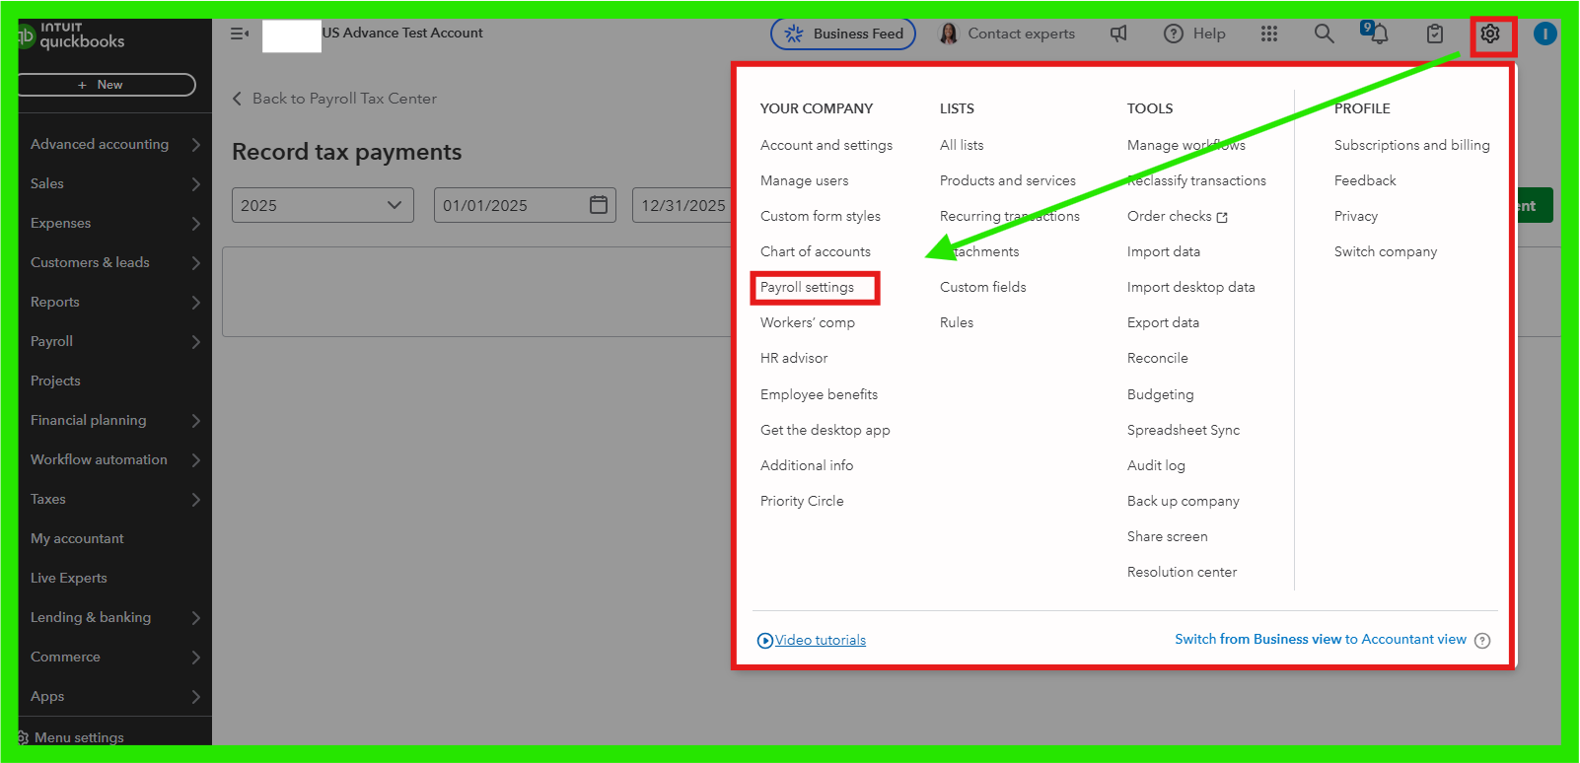
Task: Expand Lending & banking submenu
Action: pyautogui.click(x=195, y=617)
